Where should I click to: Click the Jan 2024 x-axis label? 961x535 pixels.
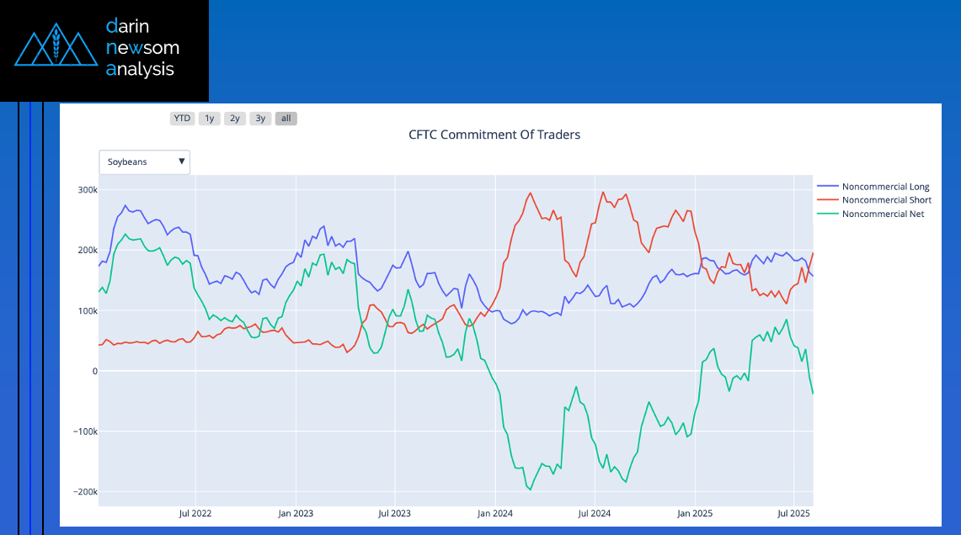tap(495, 512)
